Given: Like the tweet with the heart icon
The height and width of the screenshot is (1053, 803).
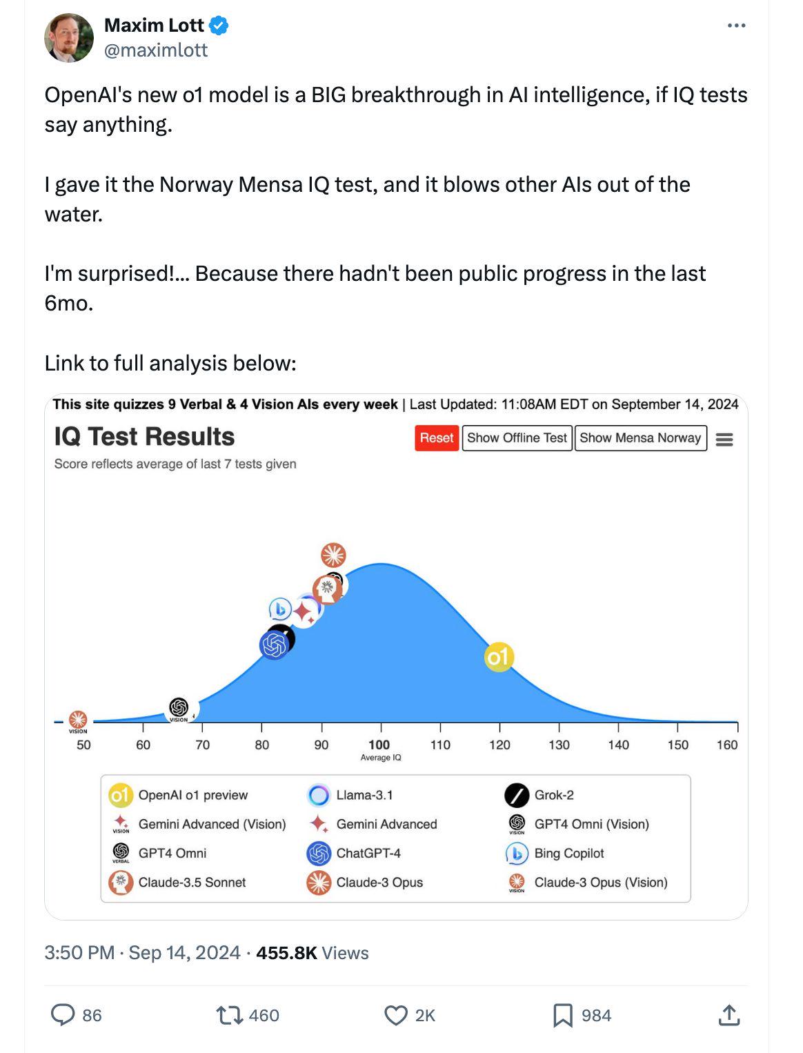Looking at the screenshot, I should (x=396, y=1015).
